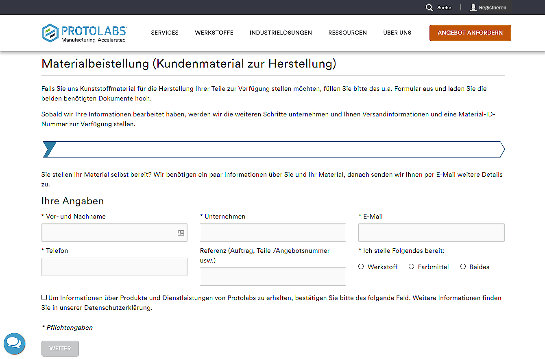Tick the Protolabs product information checkbox
The image size is (545, 359).
click(x=44, y=298)
